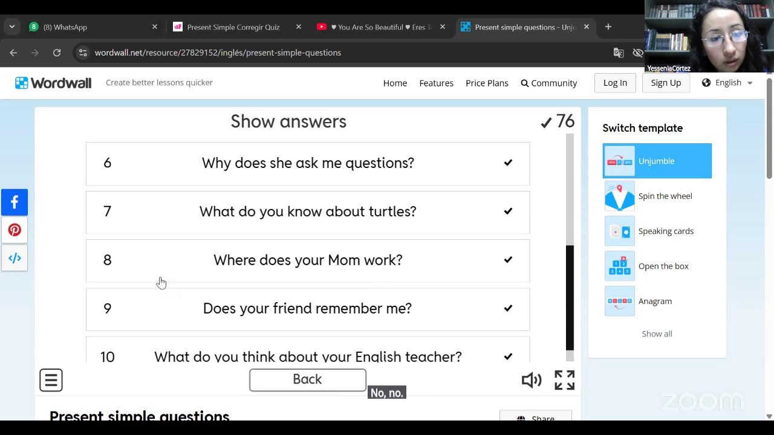Open the Community search link
Image resolution: width=774 pixels, height=435 pixels.
549,83
